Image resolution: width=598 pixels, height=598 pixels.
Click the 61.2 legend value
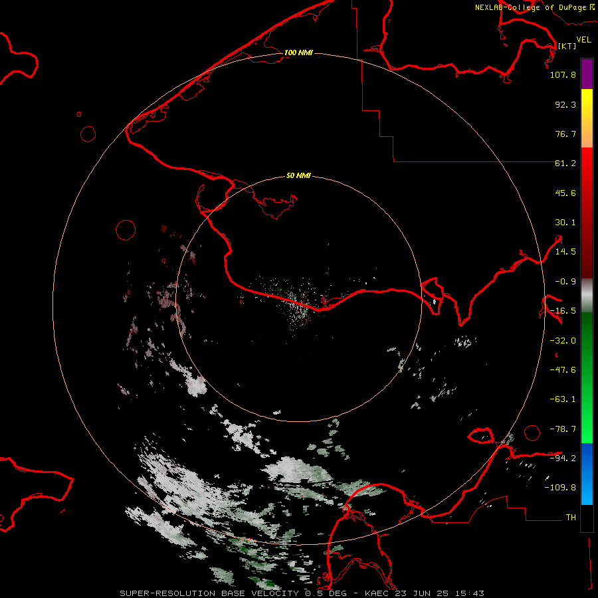coord(565,163)
